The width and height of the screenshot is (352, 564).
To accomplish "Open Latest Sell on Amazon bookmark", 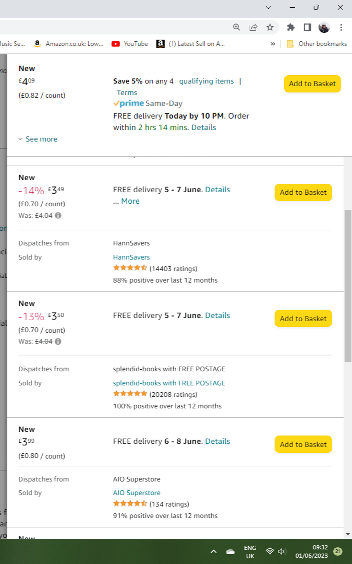I will (191, 43).
